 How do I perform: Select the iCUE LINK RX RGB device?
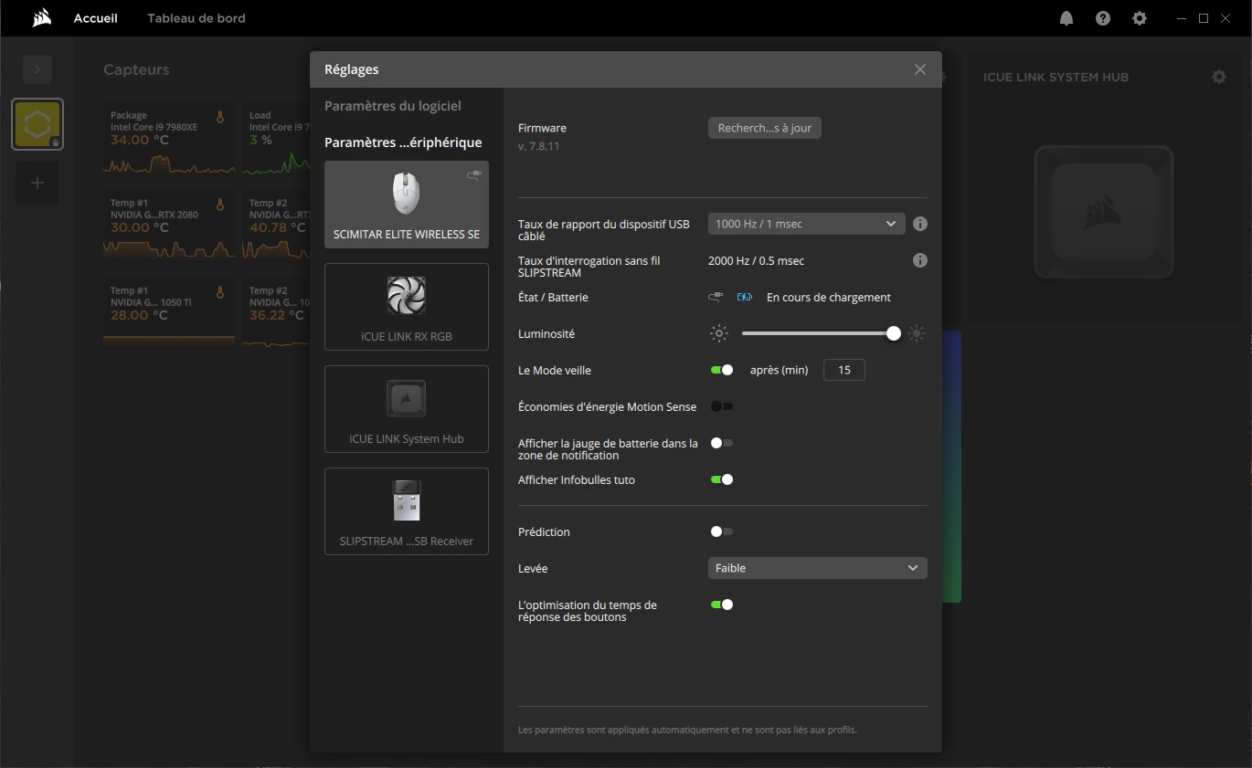pos(407,307)
